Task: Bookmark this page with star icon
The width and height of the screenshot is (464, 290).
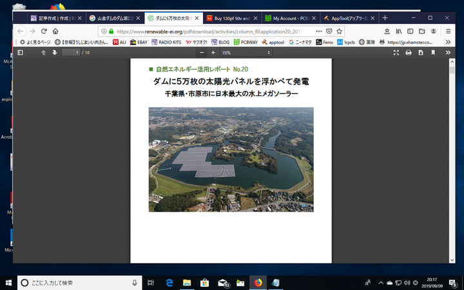Action: [x=340, y=30]
